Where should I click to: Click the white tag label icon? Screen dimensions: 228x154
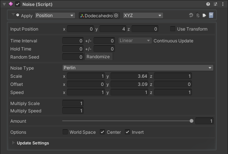pyautogui.click(x=204, y=15)
